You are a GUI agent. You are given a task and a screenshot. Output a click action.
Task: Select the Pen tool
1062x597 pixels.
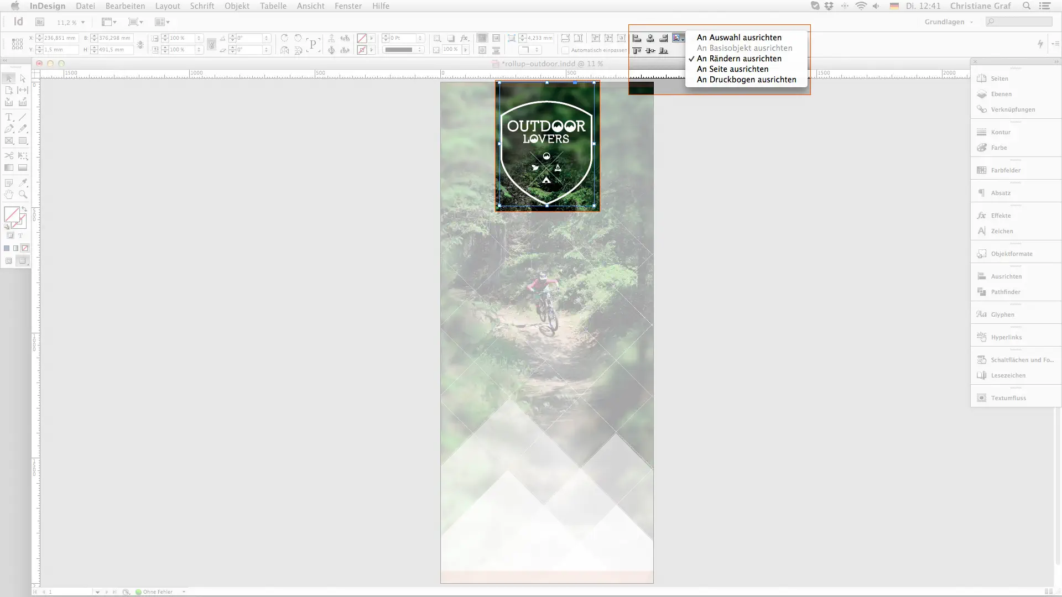[x=9, y=129]
